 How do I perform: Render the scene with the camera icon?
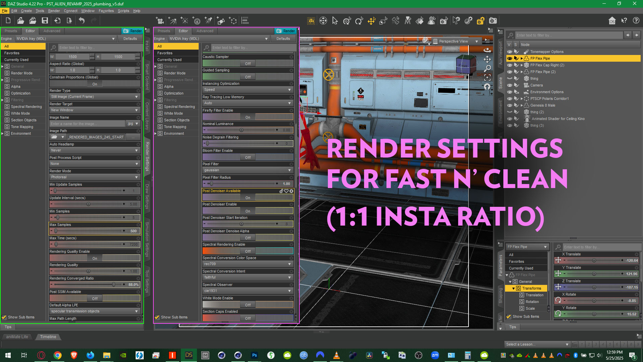493,21
